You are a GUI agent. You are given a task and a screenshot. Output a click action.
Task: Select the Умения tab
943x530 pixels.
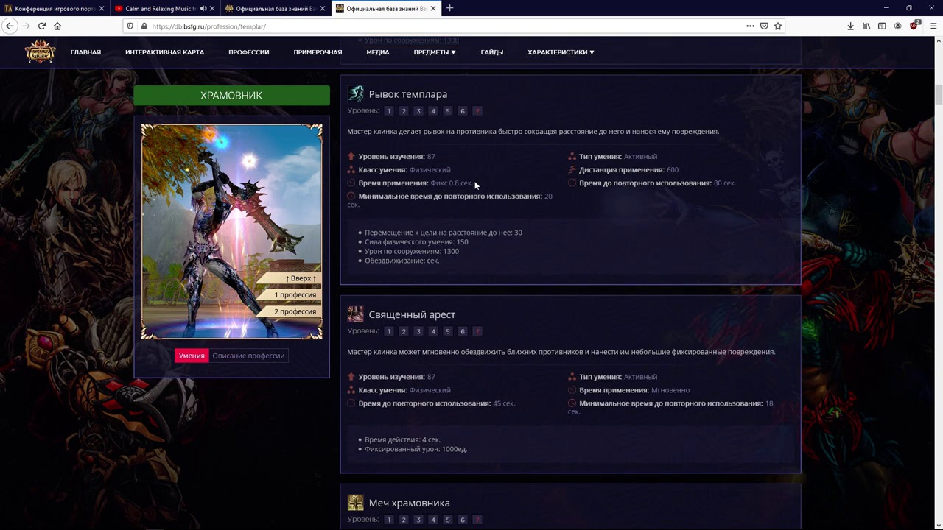(192, 356)
